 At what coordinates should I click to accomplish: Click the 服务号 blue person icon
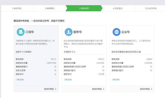coord(69,32)
